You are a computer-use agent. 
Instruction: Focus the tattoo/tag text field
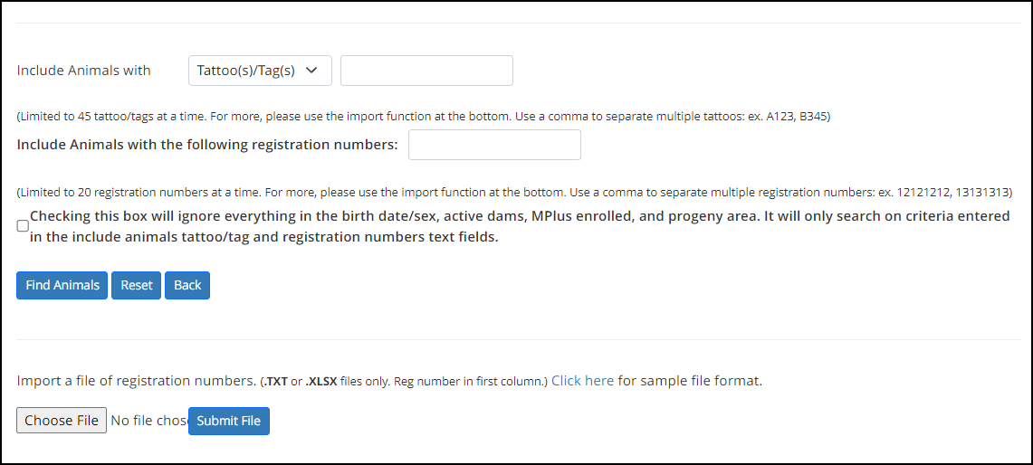tap(427, 71)
